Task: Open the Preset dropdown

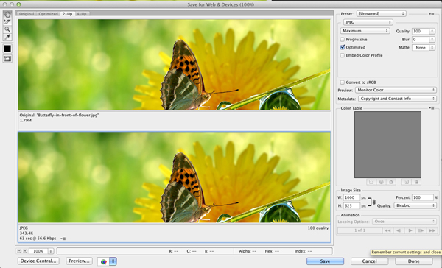Action: (381, 13)
